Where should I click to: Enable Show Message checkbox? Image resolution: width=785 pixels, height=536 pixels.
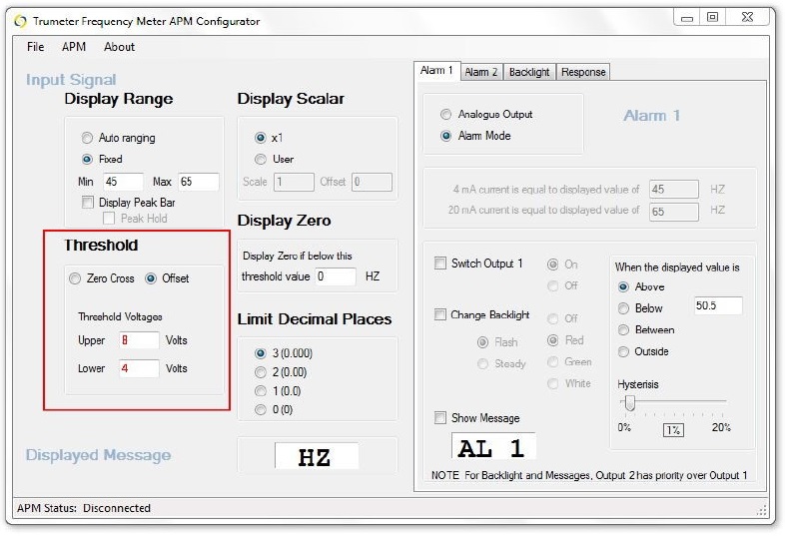[440, 418]
